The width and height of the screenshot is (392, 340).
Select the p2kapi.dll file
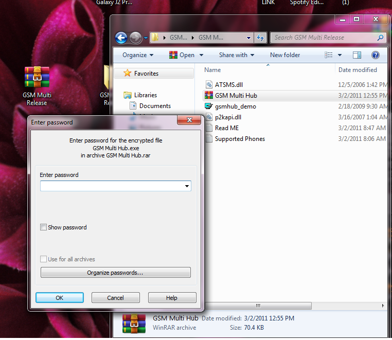pyautogui.click(x=228, y=117)
